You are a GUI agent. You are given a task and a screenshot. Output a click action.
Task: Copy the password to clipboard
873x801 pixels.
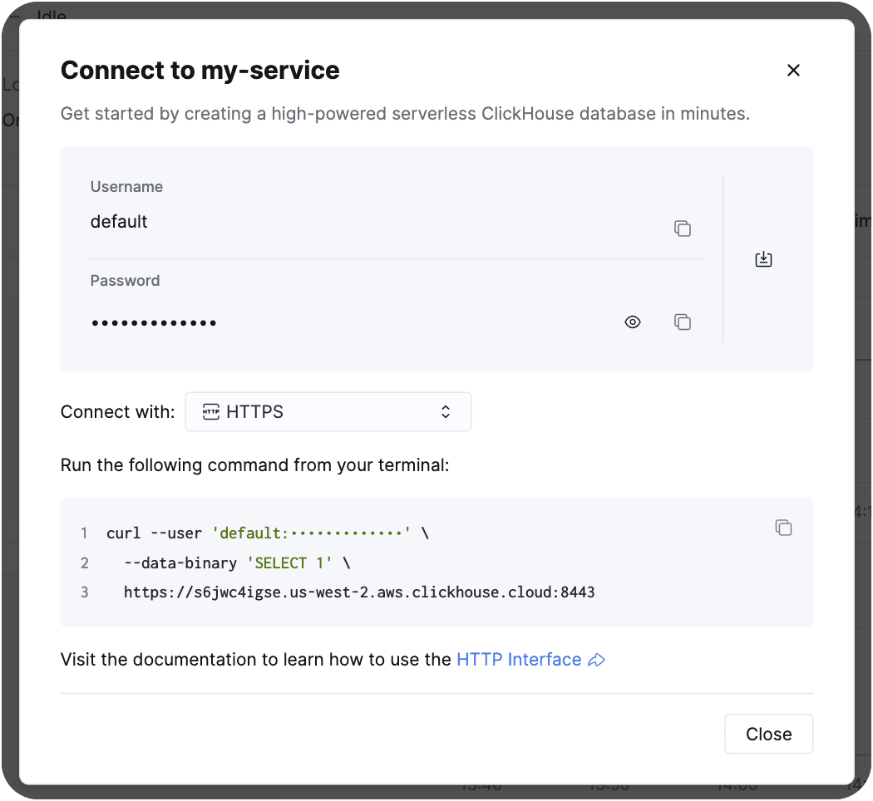683,322
